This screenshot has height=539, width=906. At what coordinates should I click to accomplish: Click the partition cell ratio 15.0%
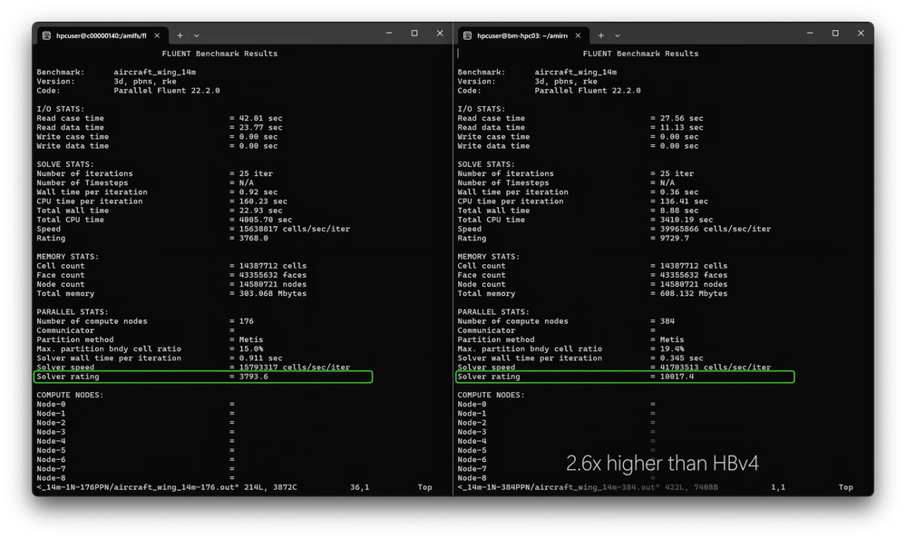pos(251,349)
